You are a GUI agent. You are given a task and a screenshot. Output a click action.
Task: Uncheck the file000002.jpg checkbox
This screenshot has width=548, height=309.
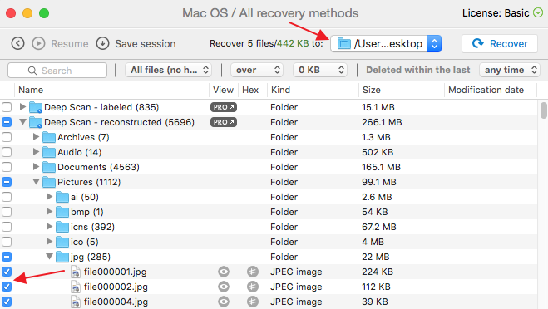click(x=7, y=287)
